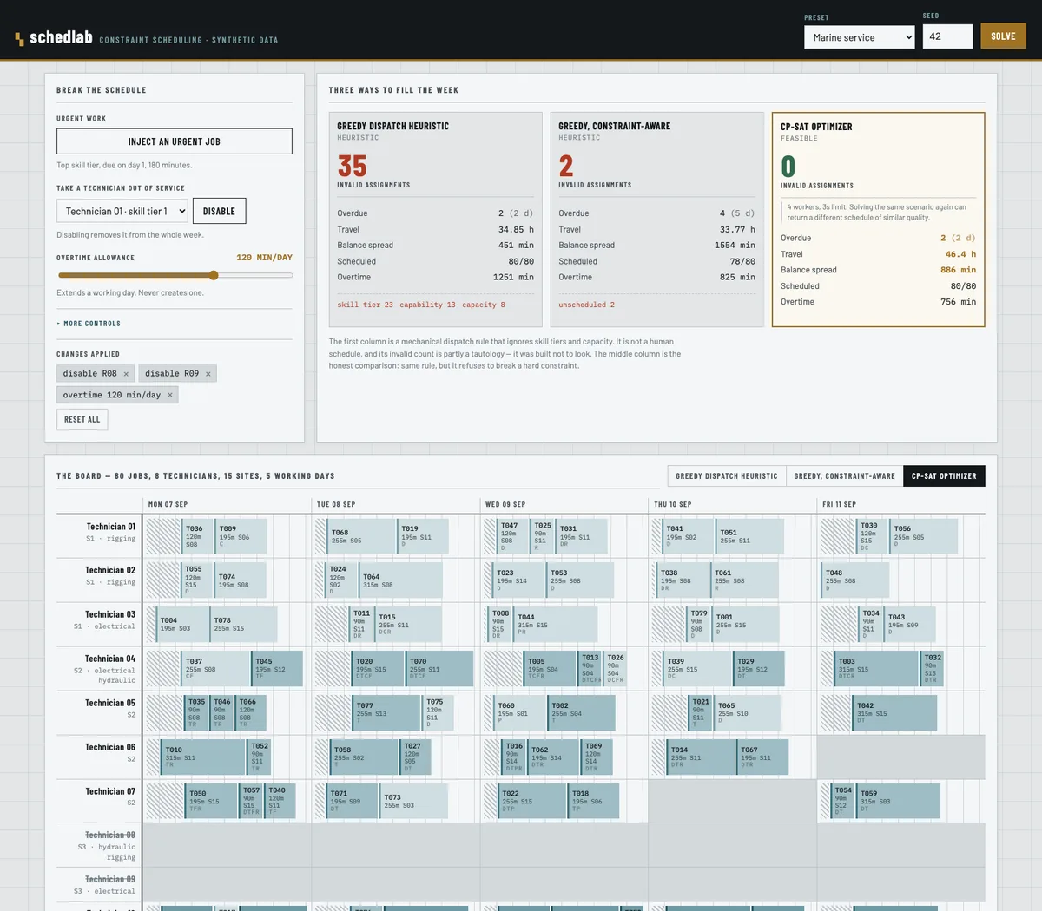Click job block T044 for Technician 03
The height and width of the screenshot is (911, 1042).
click(556, 624)
